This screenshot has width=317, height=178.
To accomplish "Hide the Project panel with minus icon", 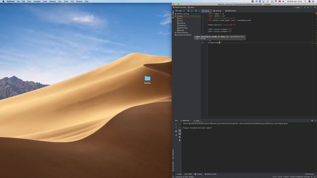I will (199, 11).
